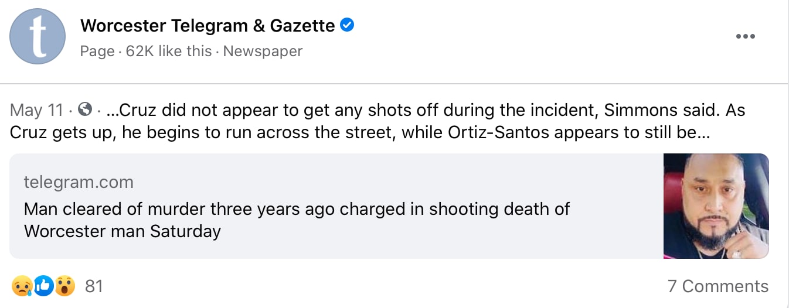Open the "Man cleared of murder" headline
The width and height of the screenshot is (789, 308).
pyautogui.click(x=297, y=220)
